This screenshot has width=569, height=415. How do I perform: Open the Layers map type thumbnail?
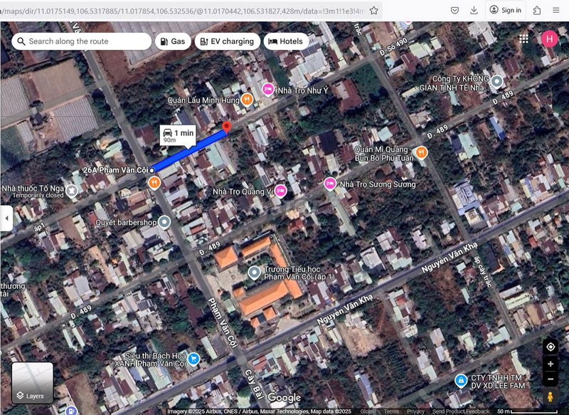[32, 383]
